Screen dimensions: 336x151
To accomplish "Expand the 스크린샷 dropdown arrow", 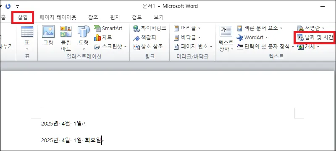I will click(125, 47).
